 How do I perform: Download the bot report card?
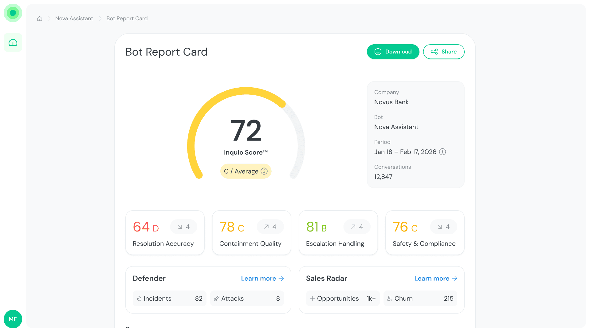[393, 52]
